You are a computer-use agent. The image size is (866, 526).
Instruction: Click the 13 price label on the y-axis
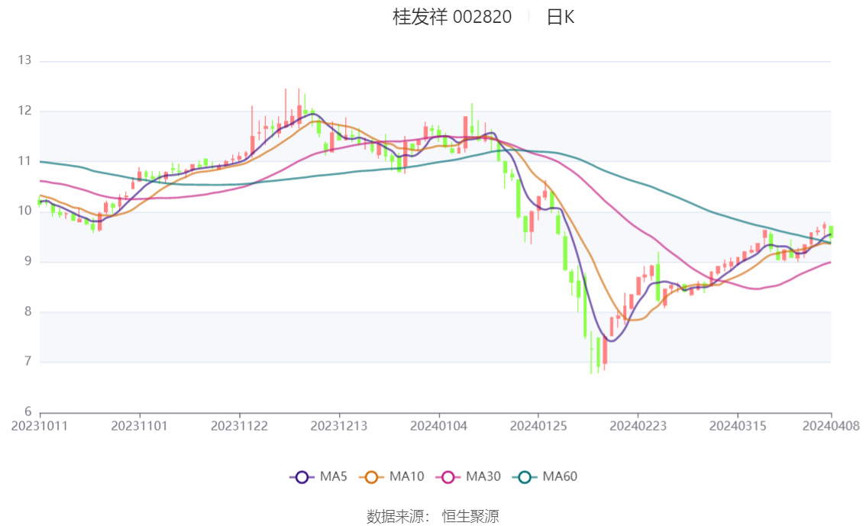click(24, 61)
